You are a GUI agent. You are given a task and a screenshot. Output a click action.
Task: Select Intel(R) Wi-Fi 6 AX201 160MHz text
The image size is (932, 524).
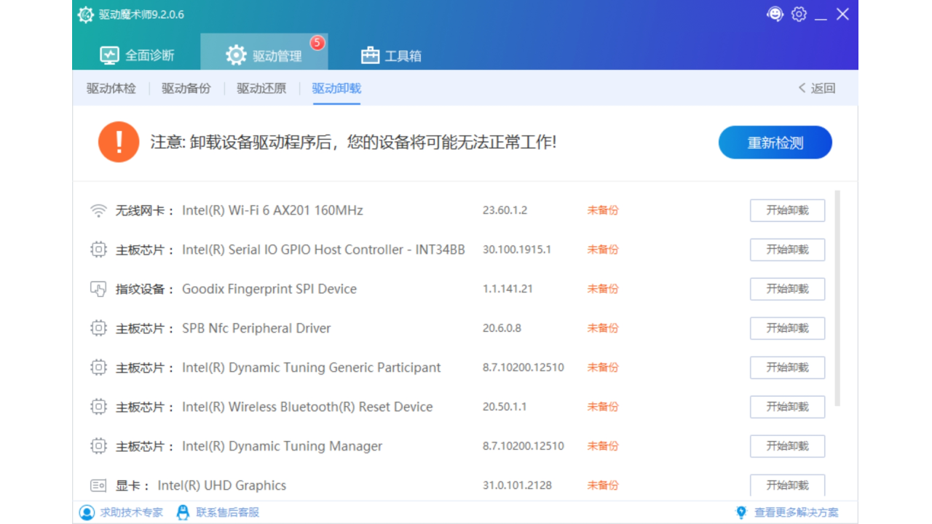pyautogui.click(x=272, y=210)
